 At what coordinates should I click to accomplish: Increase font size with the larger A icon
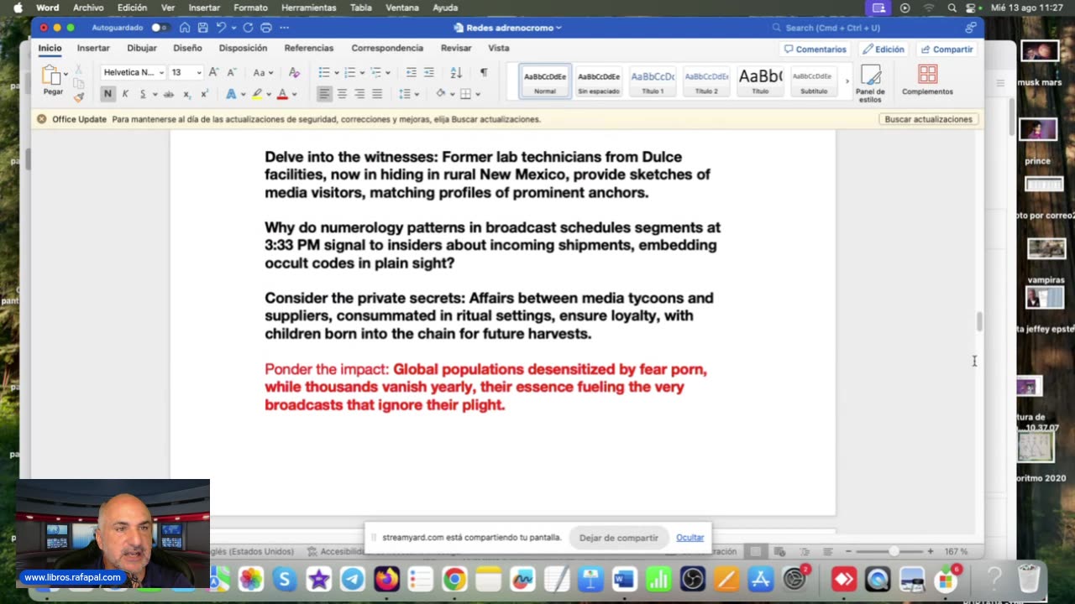pos(214,72)
